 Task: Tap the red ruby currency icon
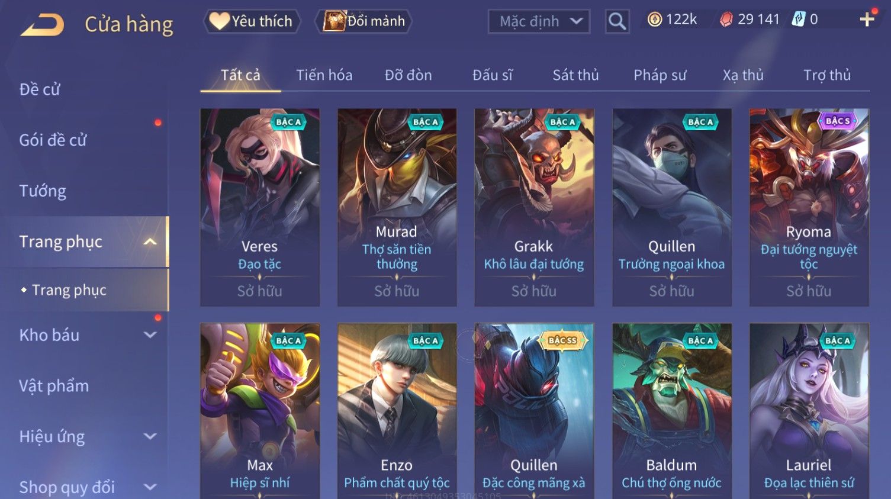(x=726, y=20)
